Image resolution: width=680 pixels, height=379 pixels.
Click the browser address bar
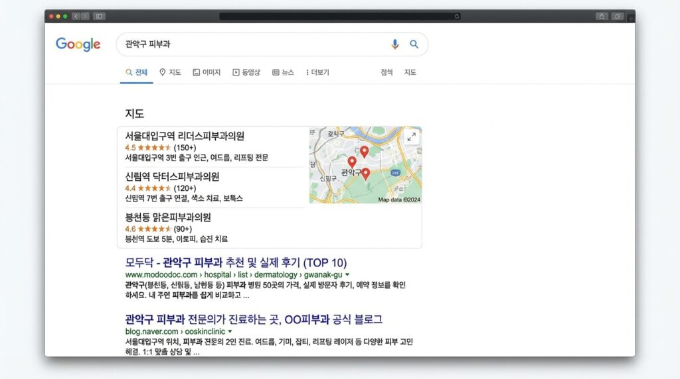tap(339, 17)
